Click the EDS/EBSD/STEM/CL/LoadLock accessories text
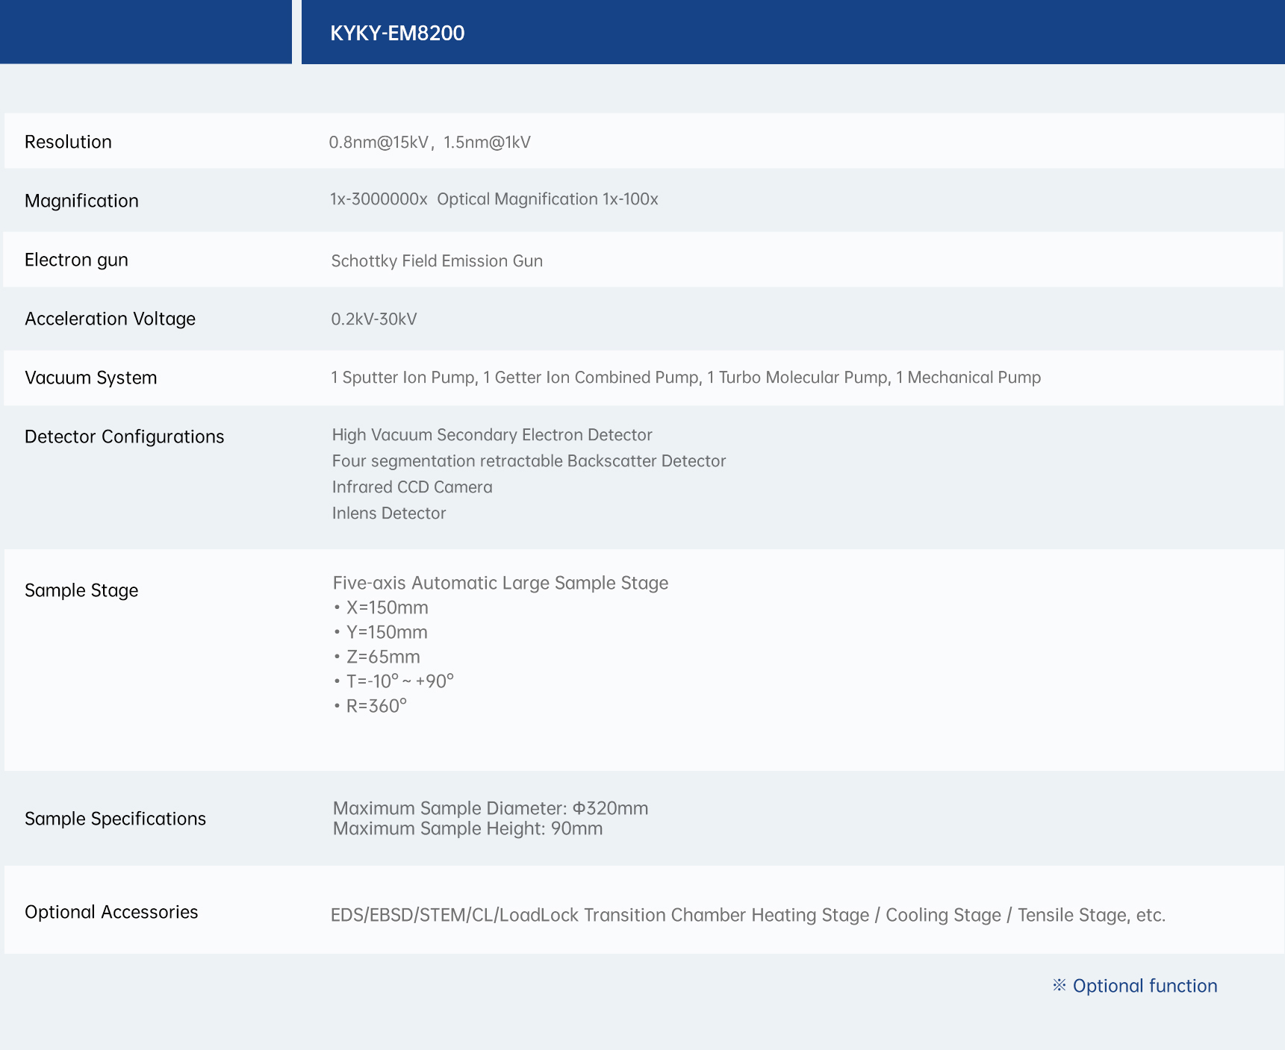The image size is (1285, 1050). pos(748,915)
